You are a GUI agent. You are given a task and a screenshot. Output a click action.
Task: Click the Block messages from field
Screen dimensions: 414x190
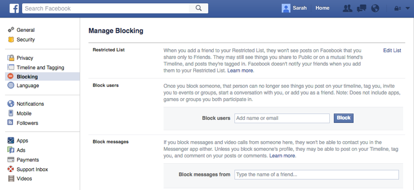pos(316,174)
